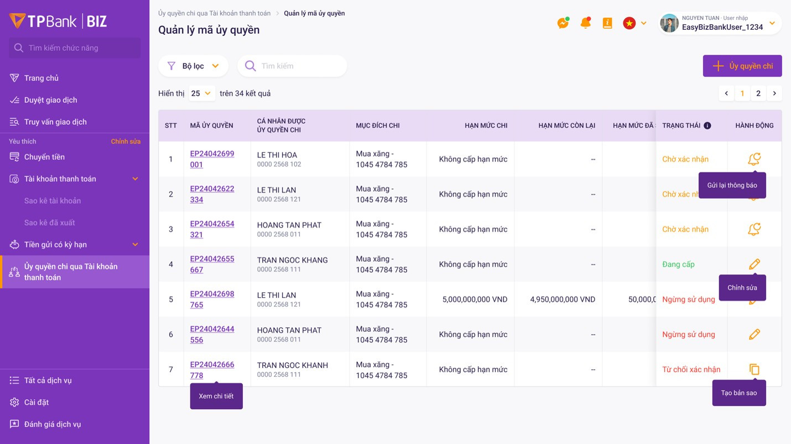Go to page 2 of results
Viewport: 791px width, 444px height.
coord(758,93)
